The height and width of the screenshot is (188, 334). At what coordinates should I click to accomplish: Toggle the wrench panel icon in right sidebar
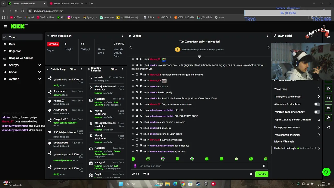coord(328,118)
